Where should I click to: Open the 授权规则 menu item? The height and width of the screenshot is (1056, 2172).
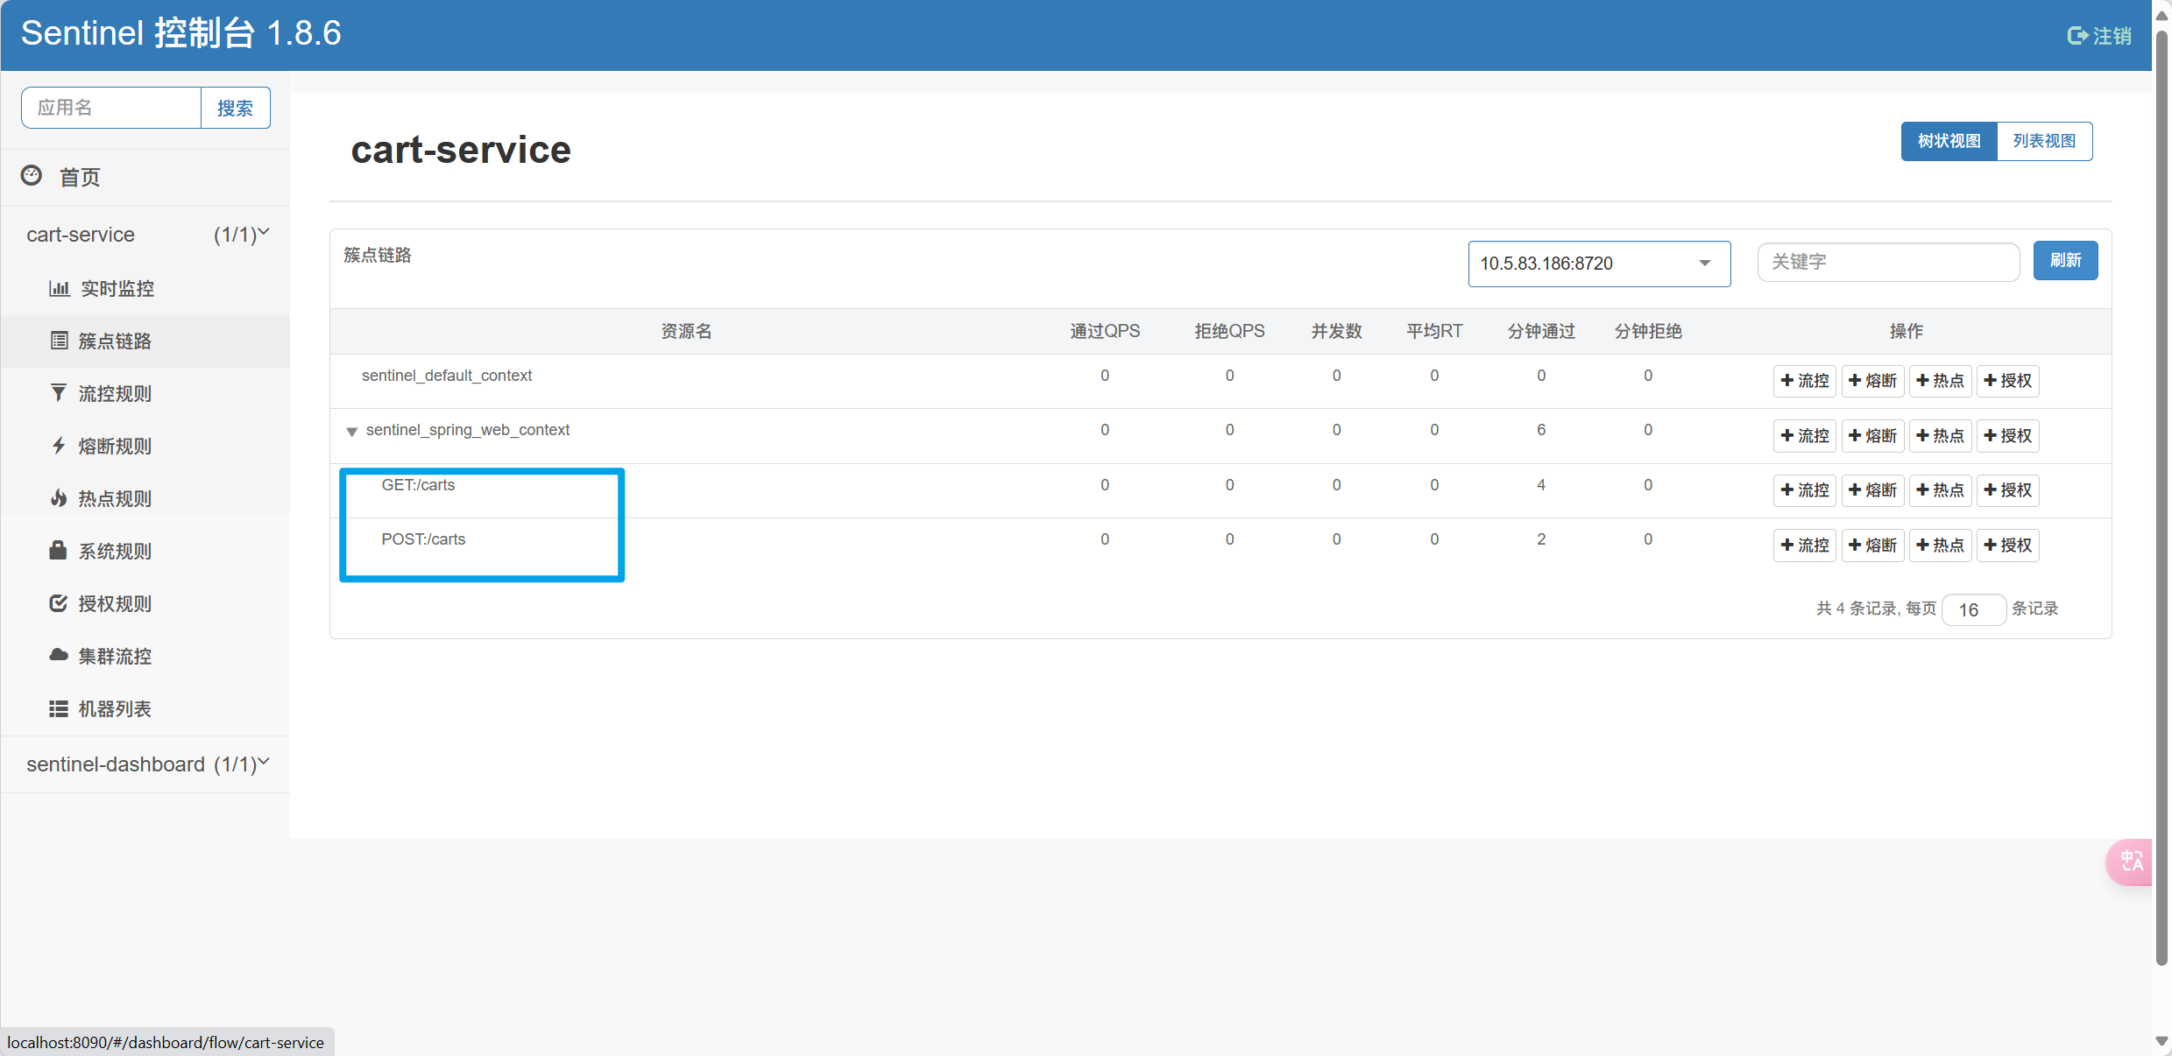tap(115, 603)
